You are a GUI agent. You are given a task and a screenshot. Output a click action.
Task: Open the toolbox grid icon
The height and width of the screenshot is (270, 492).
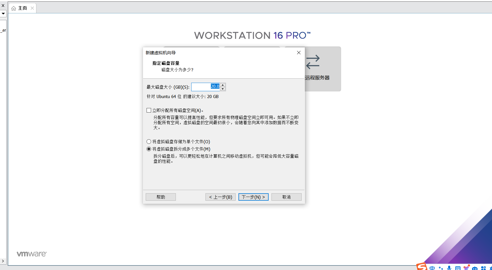tap(483, 268)
